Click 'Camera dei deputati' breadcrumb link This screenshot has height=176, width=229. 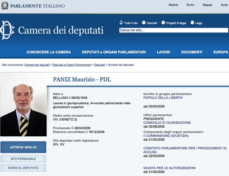[37, 65]
